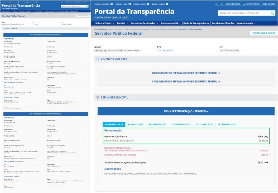Follow the 'Ir para o menu' skip link
278x193 pixels.
pos(123,4)
